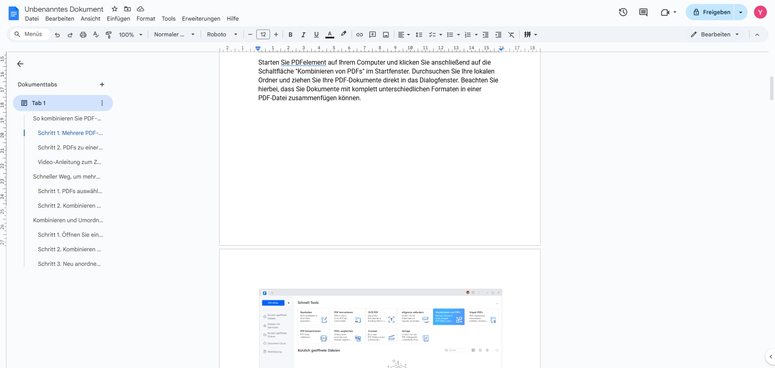Open version history clock icon
The image size is (775, 368).
(623, 12)
